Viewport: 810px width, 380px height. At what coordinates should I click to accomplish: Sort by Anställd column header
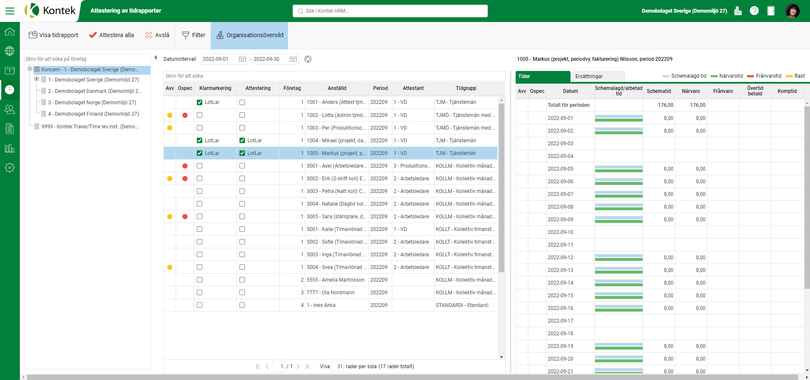[x=337, y=88]
